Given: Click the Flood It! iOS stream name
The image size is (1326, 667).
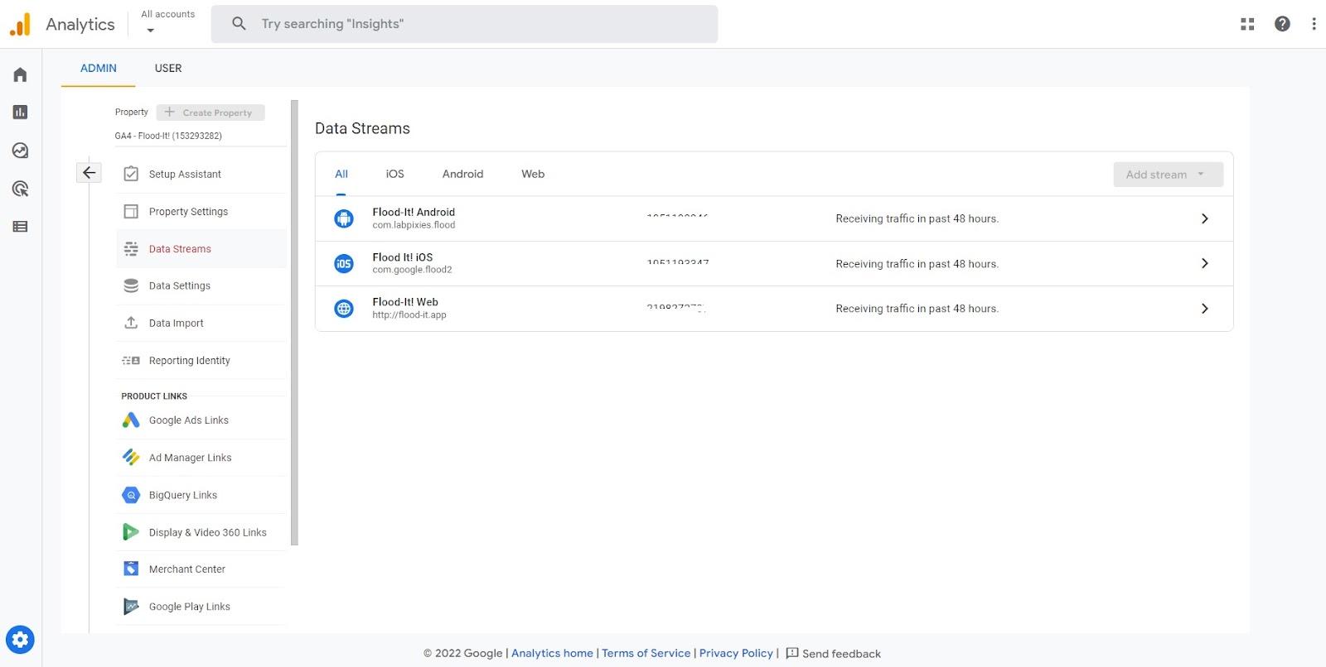Looking at the screenshot, I should (x=402, y=257).
